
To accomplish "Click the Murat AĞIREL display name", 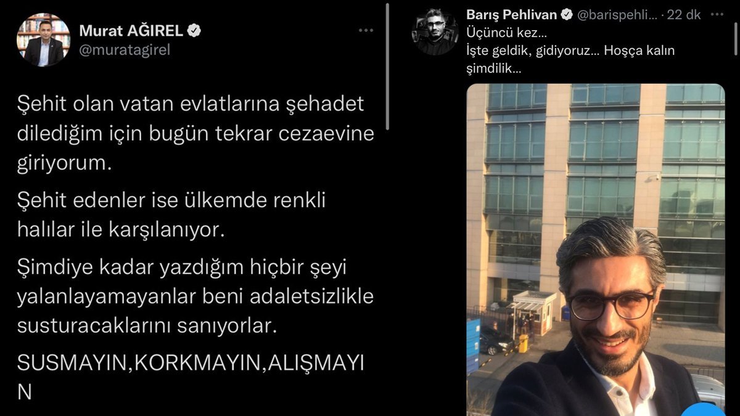I will point(131,30).
